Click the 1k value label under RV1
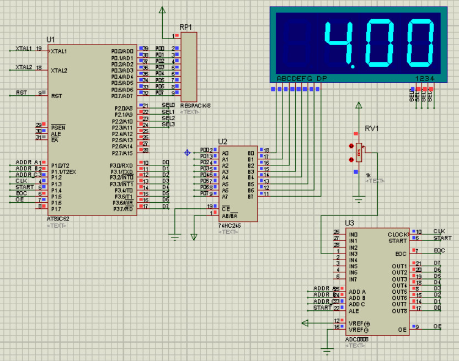This screenshot has height=361, width=459. 369,175
